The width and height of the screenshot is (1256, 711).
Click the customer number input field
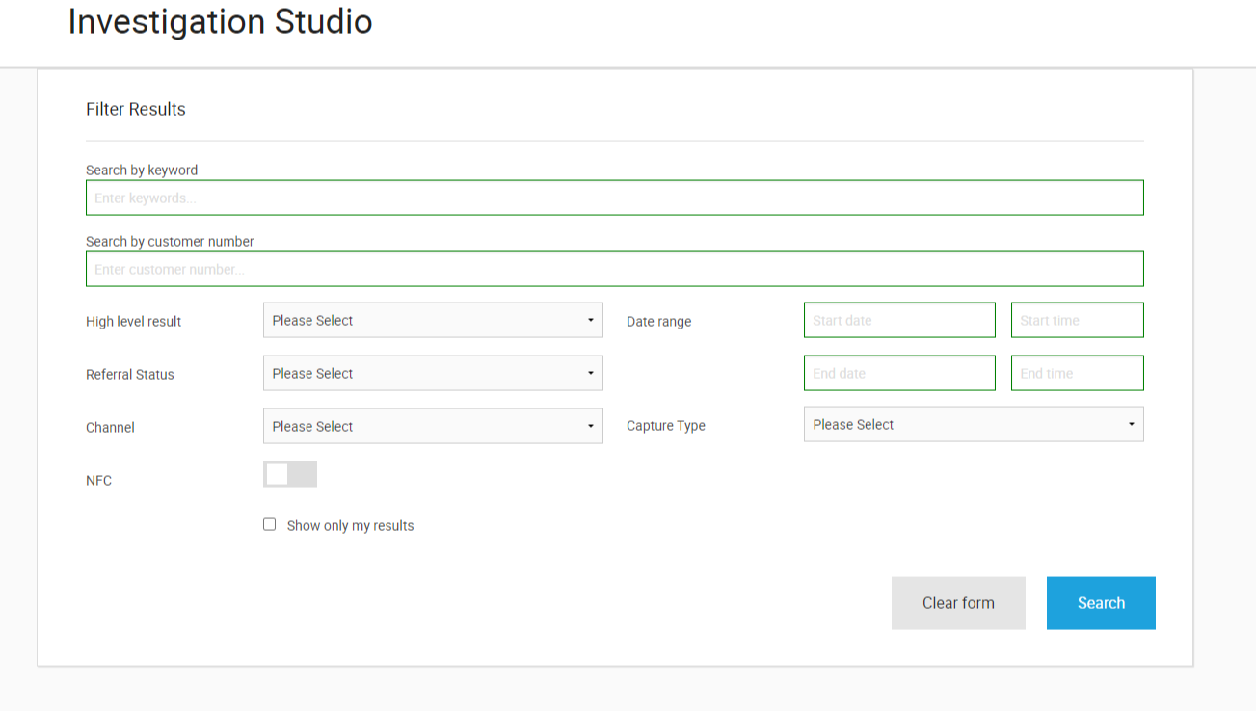(x=614, y=270)
